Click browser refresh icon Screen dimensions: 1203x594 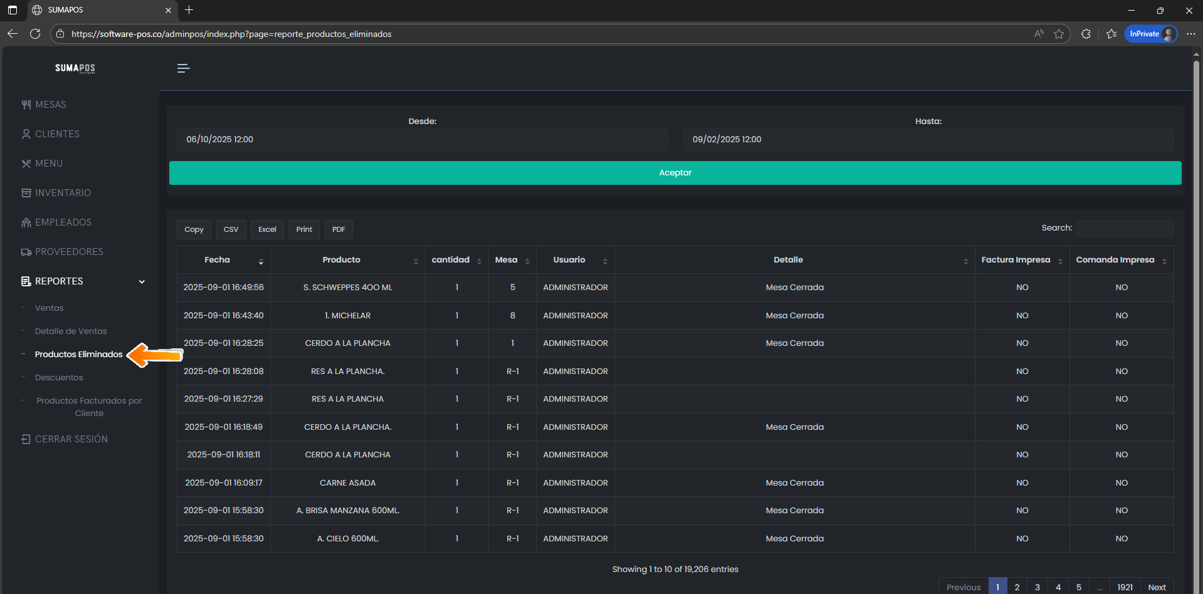[35, 34]
